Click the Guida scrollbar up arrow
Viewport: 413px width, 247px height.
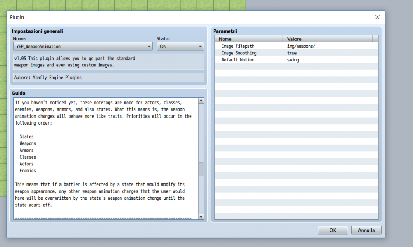201,101
